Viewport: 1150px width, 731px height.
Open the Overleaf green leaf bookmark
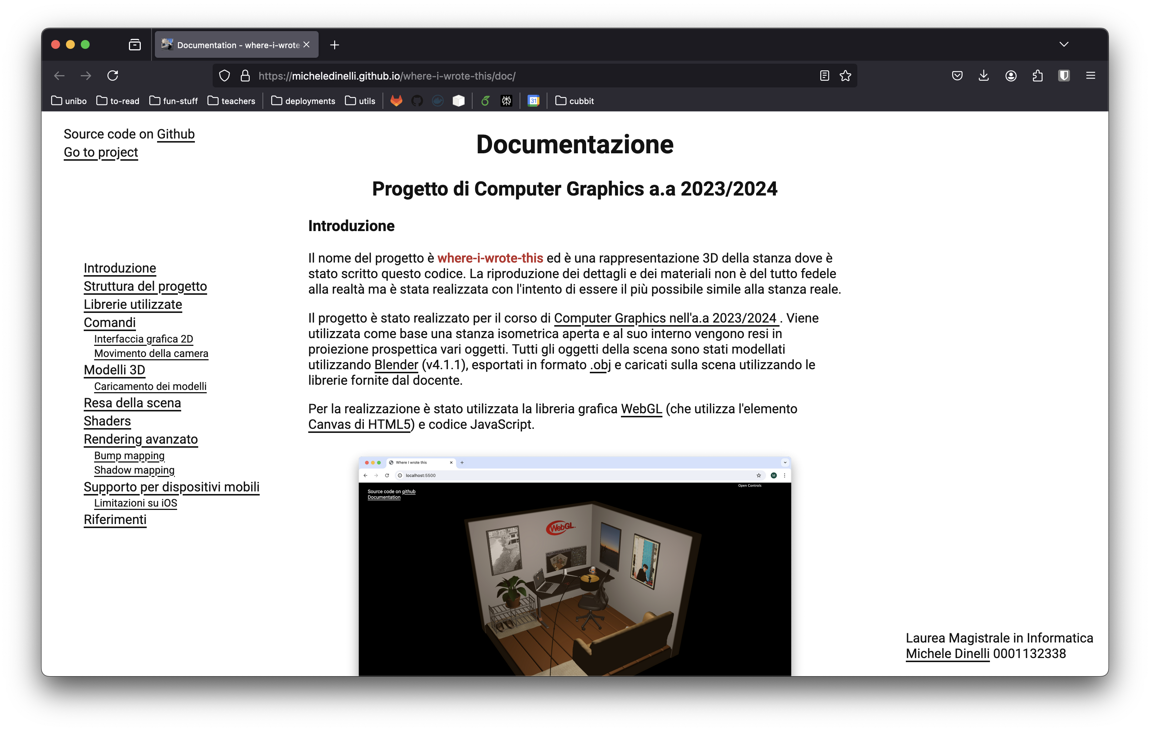(485, 101)
